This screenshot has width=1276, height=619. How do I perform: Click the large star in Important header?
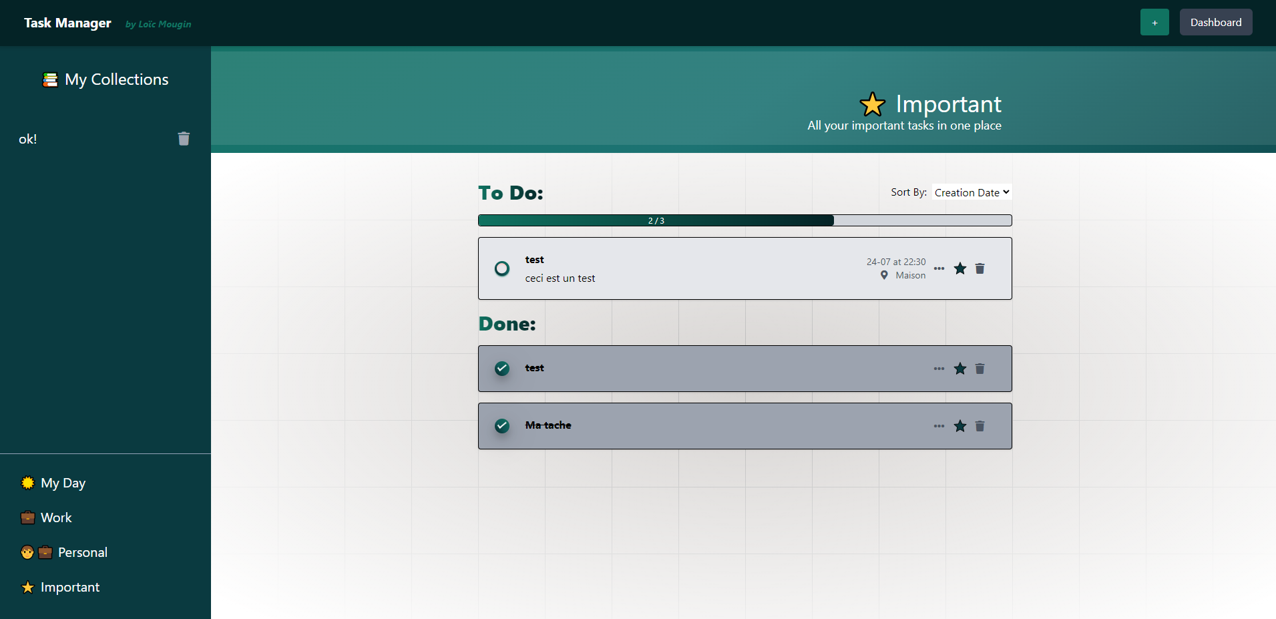tap(872, 105)
